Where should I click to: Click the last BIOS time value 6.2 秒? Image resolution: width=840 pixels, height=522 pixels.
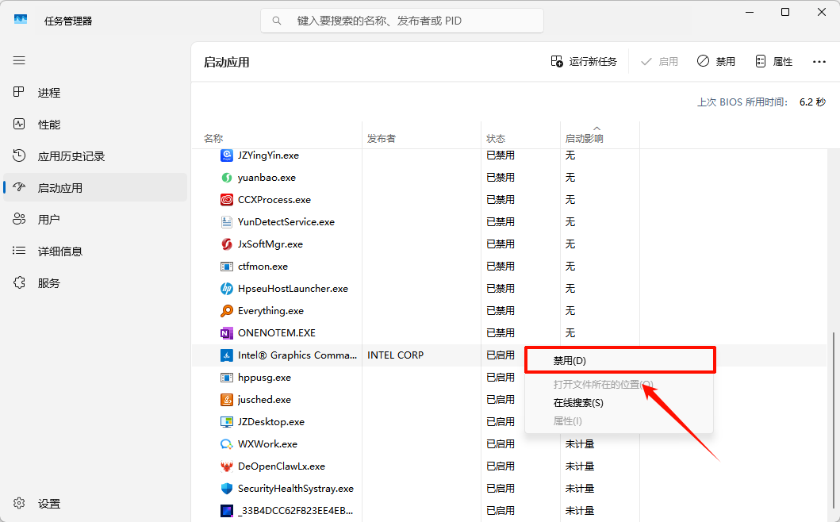pos(813,102)
